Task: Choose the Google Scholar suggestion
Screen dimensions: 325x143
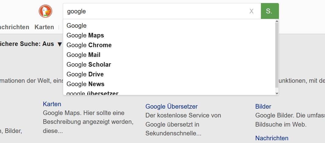Action: [89, 65]
